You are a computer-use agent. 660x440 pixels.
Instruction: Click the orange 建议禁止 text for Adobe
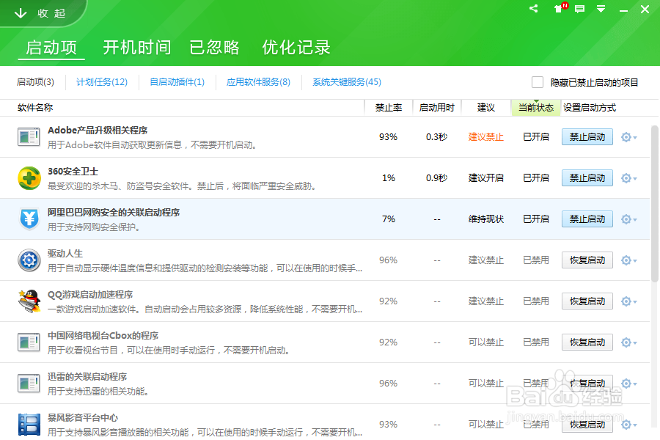(x=486, y=137)
